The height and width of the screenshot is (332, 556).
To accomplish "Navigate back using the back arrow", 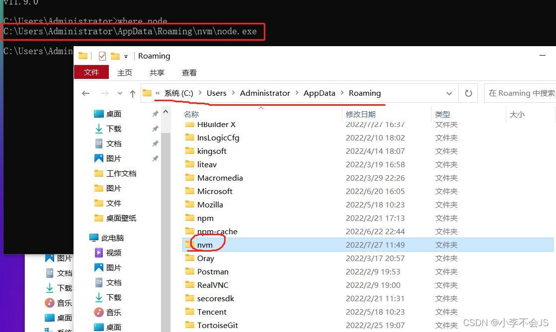I will (85, 93).
